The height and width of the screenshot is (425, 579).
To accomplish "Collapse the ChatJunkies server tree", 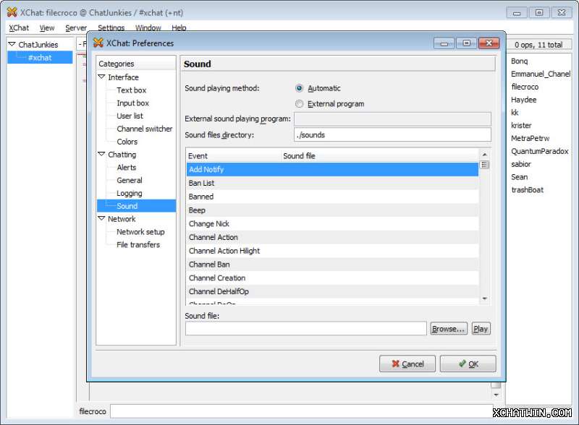I will [x=12, y=45].
